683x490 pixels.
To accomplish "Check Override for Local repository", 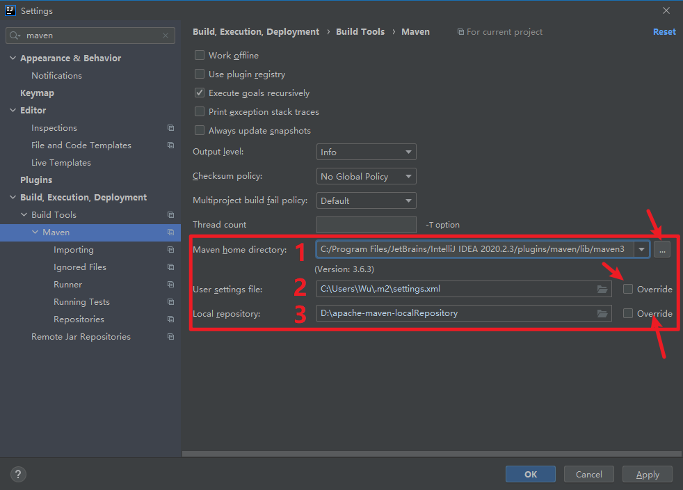I will (x=627, y=313).
